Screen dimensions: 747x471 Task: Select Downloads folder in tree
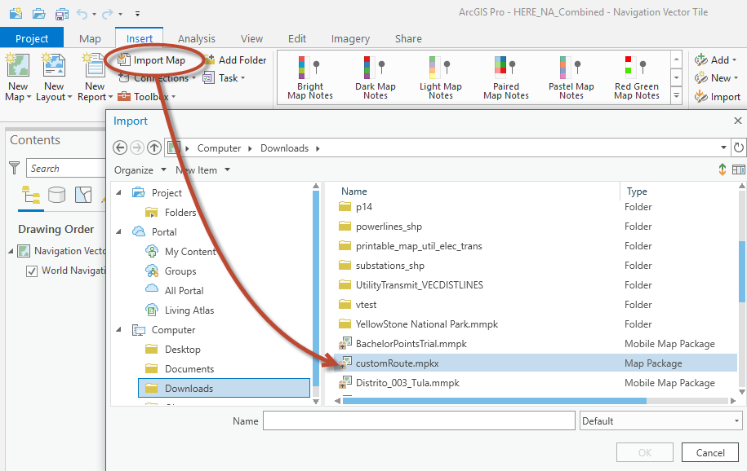click(x=224, y=388)
